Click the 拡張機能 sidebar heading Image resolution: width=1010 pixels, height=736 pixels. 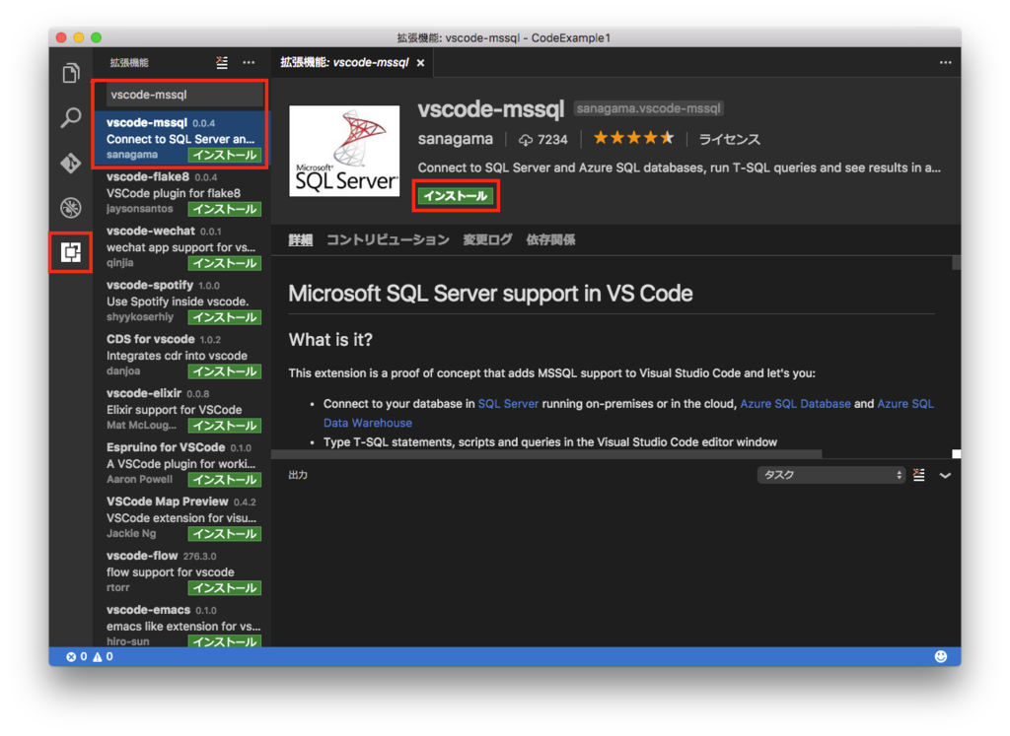[129, 62]
